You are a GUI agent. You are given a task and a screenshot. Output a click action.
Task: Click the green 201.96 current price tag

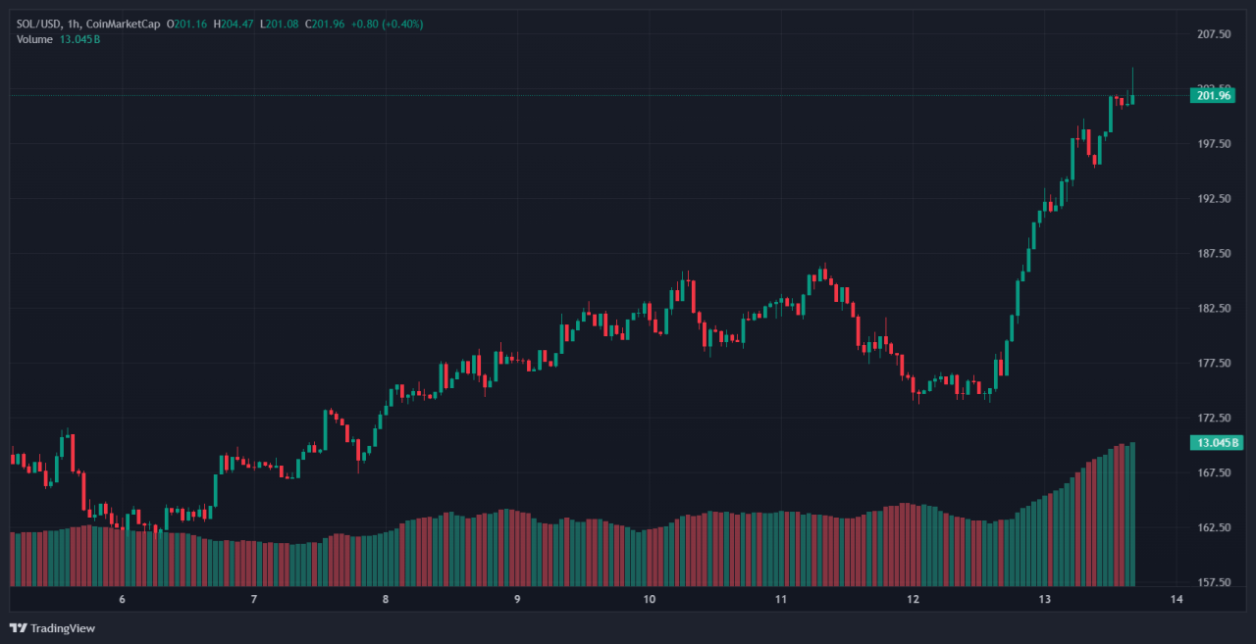pos(1211,95)
